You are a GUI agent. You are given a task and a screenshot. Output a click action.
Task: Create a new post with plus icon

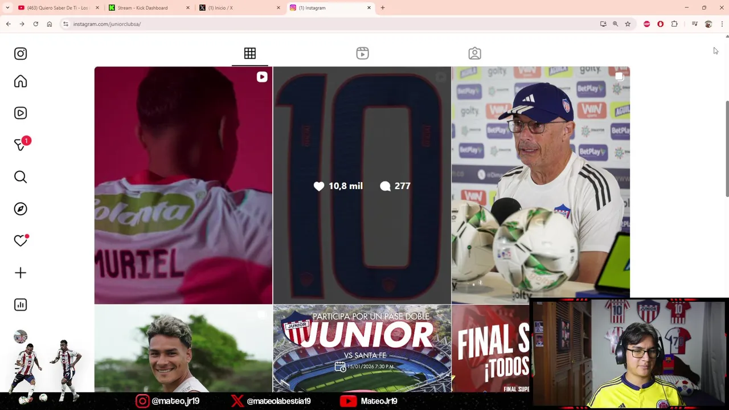click(21, 273)
